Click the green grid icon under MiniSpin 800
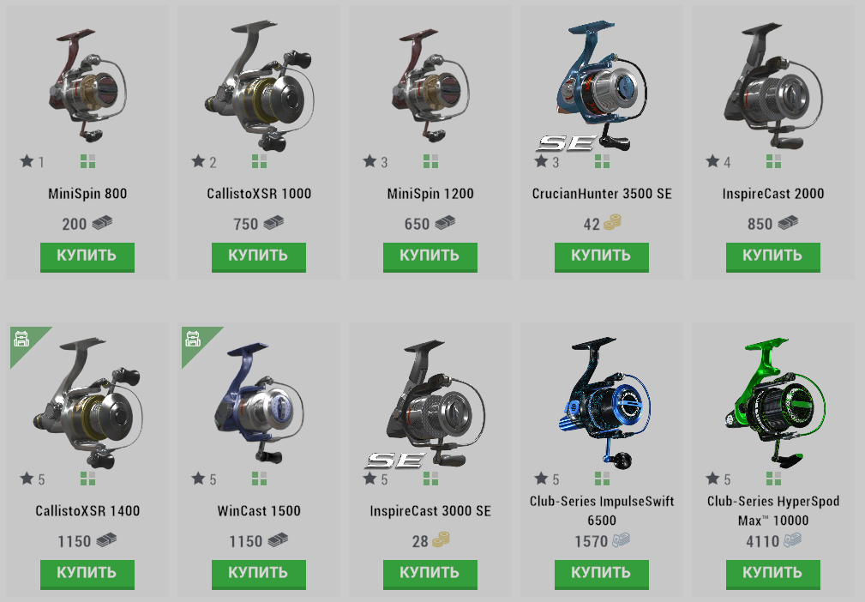The height and width of the screenshot is (602, 865). (87, 161)
